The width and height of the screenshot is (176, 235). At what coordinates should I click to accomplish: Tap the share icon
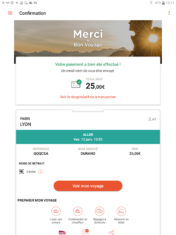click(111, 232)
